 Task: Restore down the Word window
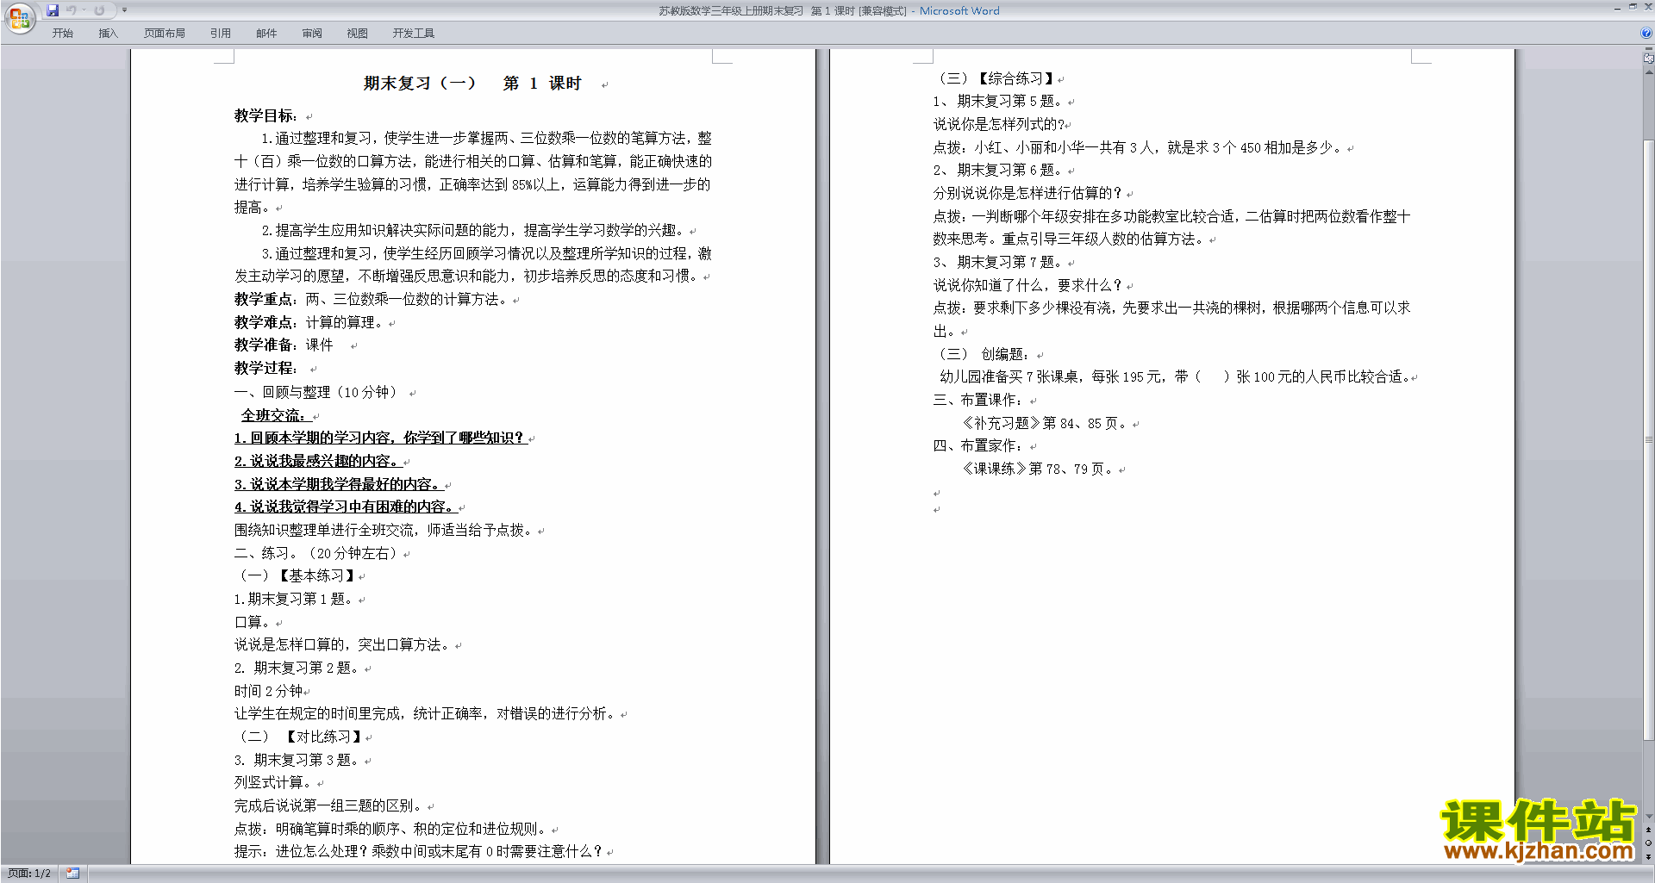(1633, 7)
